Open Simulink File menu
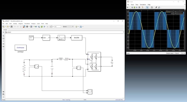 [3, 24]
